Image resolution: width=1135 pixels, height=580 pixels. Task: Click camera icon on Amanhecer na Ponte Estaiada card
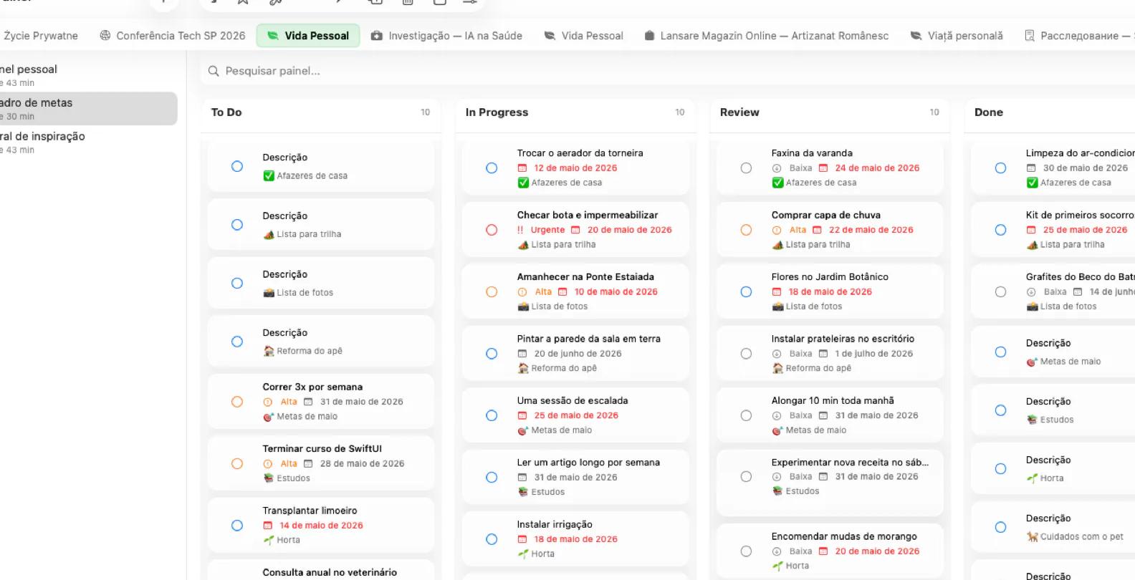[523, 306]
